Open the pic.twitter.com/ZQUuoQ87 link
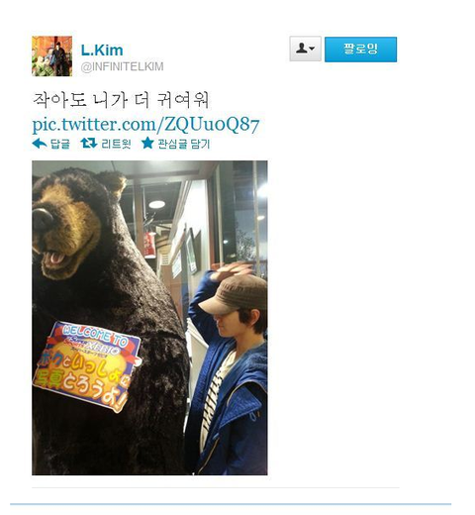The image size is (475, 515). pyautogui.click(x=145, y=125)
